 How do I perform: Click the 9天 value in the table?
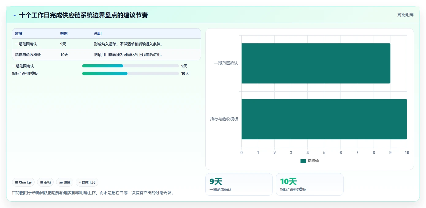click(63, 44)
